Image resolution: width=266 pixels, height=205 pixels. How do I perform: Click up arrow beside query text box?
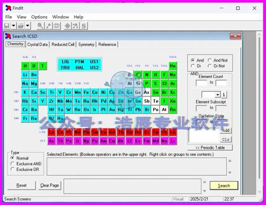pos(205,182)
